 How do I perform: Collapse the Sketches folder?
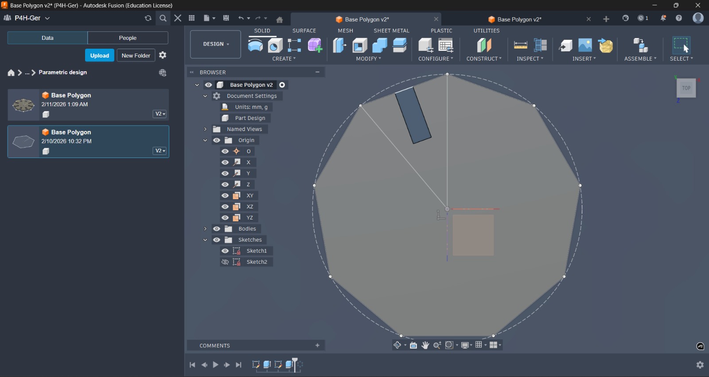(x=205, y=240)
